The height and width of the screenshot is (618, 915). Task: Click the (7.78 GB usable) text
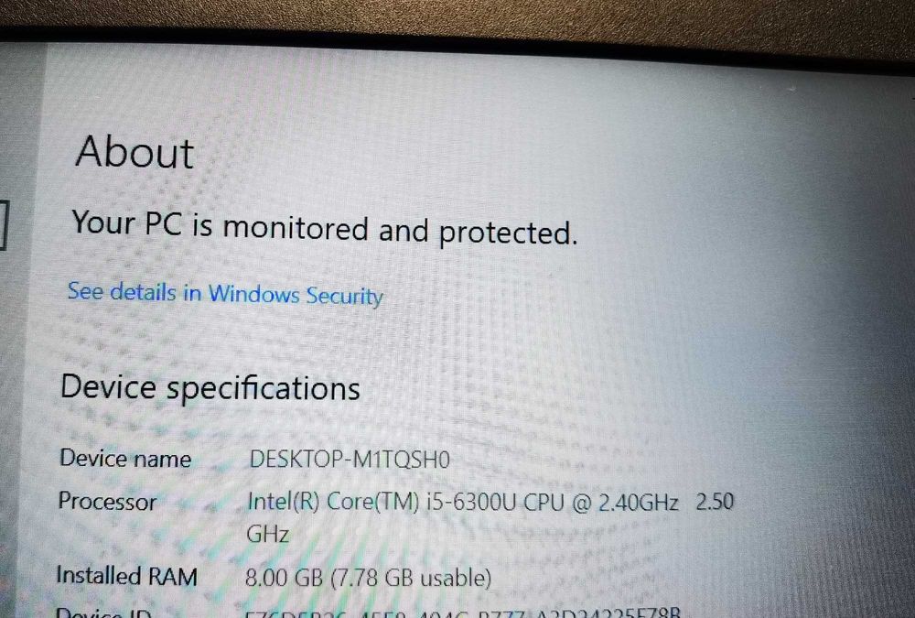[x=411, y=578]
